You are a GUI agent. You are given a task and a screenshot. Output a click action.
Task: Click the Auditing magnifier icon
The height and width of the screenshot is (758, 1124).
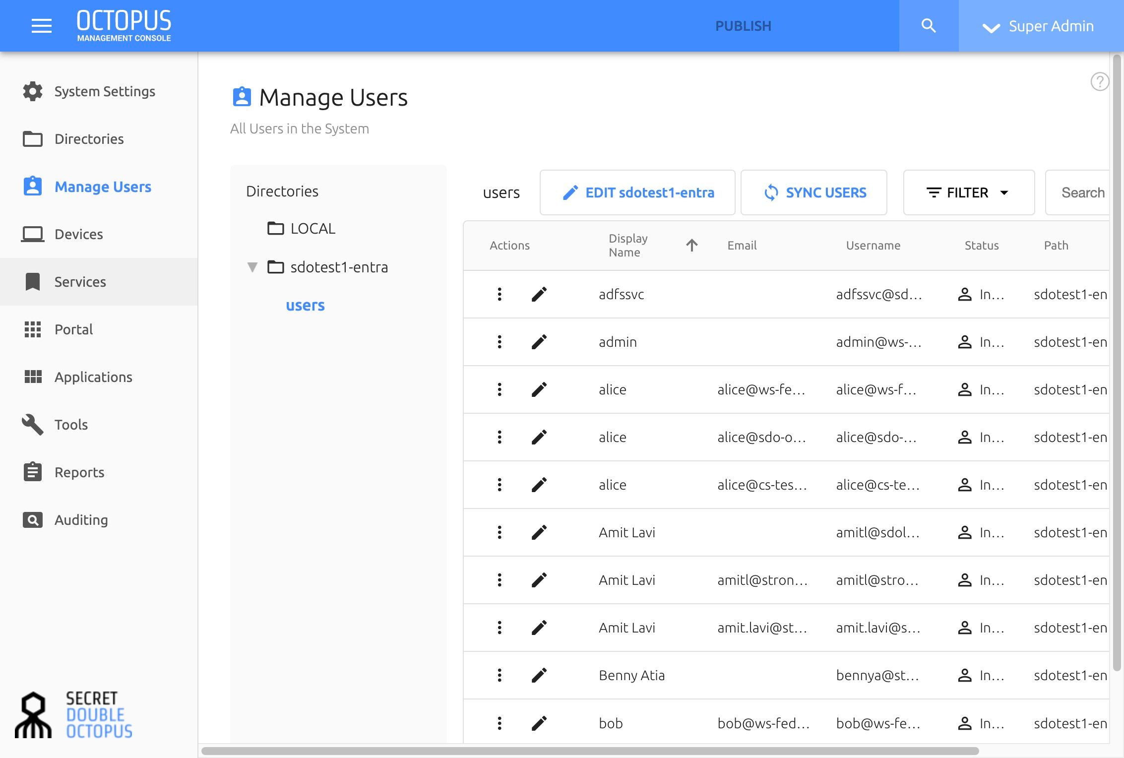[x=33, y=520]
